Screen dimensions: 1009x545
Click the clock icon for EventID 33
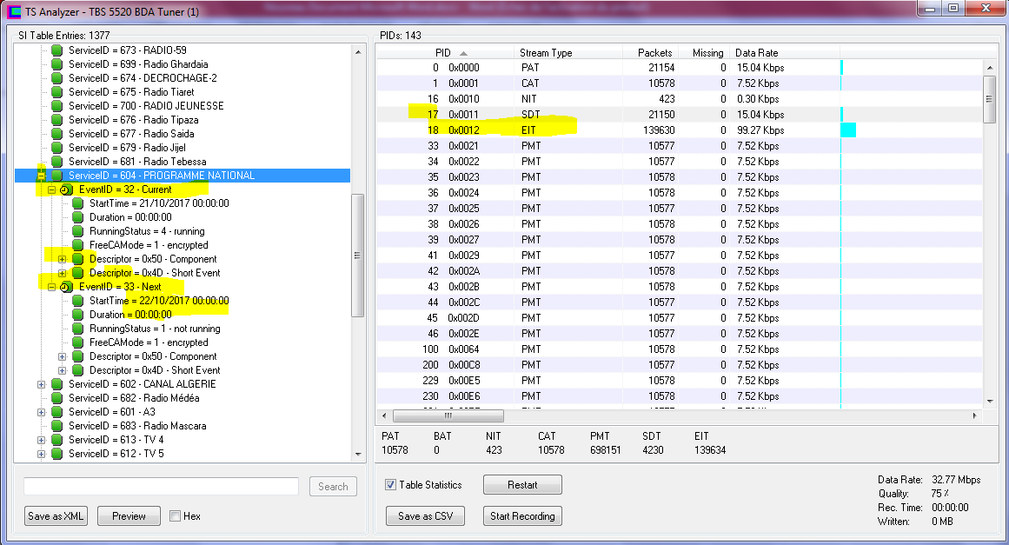pos(66,287)
